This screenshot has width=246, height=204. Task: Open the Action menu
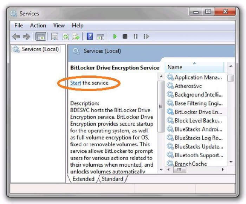[38, 25]
